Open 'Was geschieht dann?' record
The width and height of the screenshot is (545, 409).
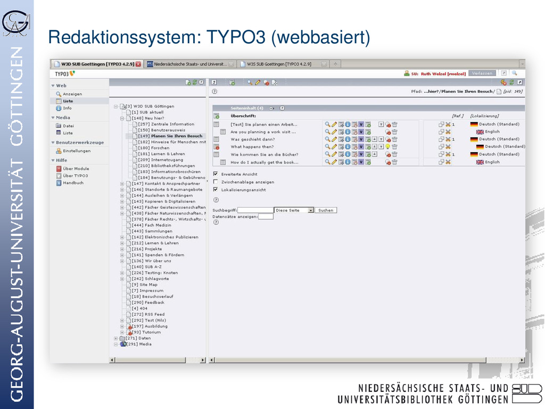pos(253,139)
